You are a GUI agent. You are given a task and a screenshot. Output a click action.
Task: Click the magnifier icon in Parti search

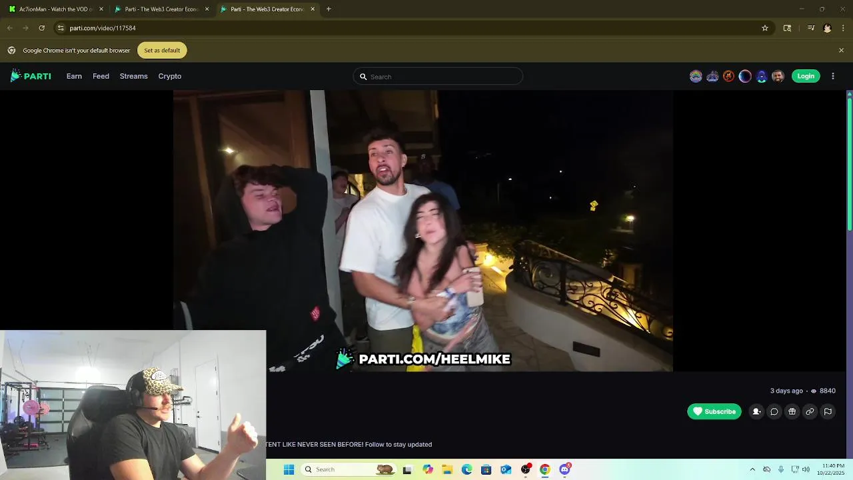(x=363, y=77)
